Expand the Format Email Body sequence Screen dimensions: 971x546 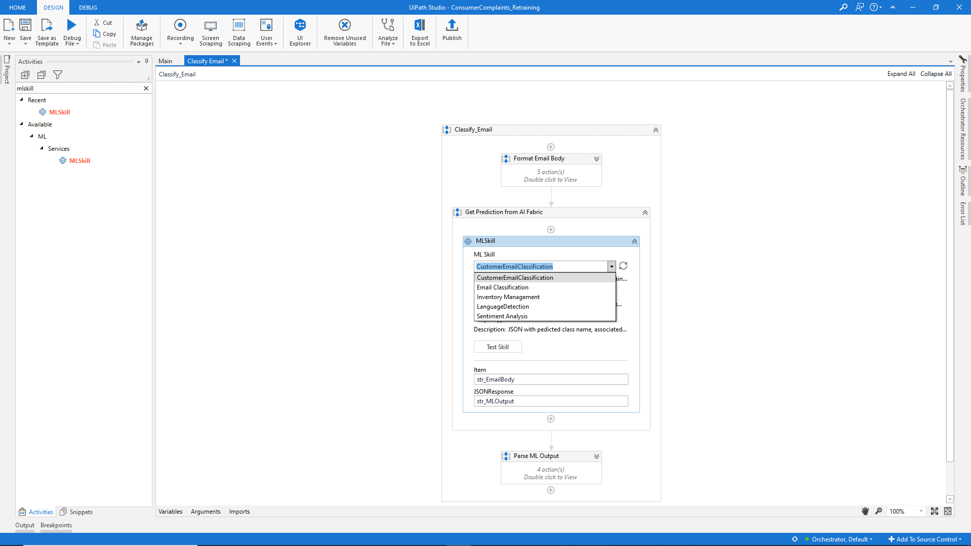tap(596, 159)
